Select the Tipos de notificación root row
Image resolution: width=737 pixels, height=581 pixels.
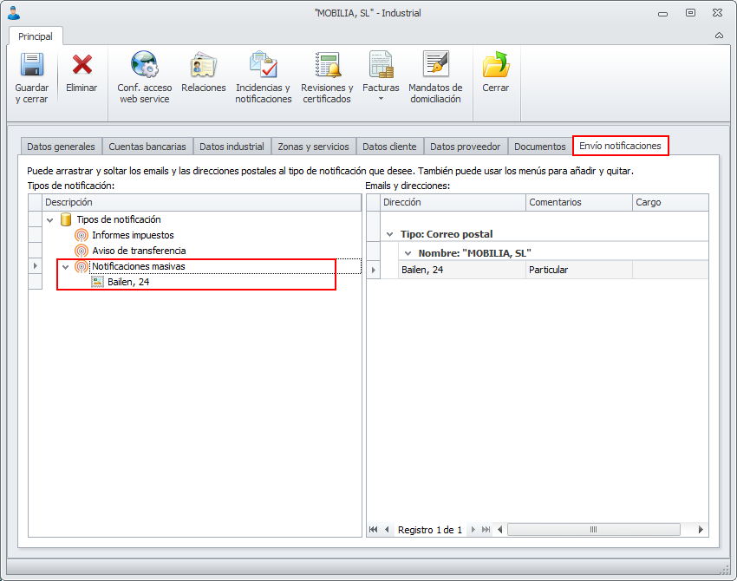119,219
